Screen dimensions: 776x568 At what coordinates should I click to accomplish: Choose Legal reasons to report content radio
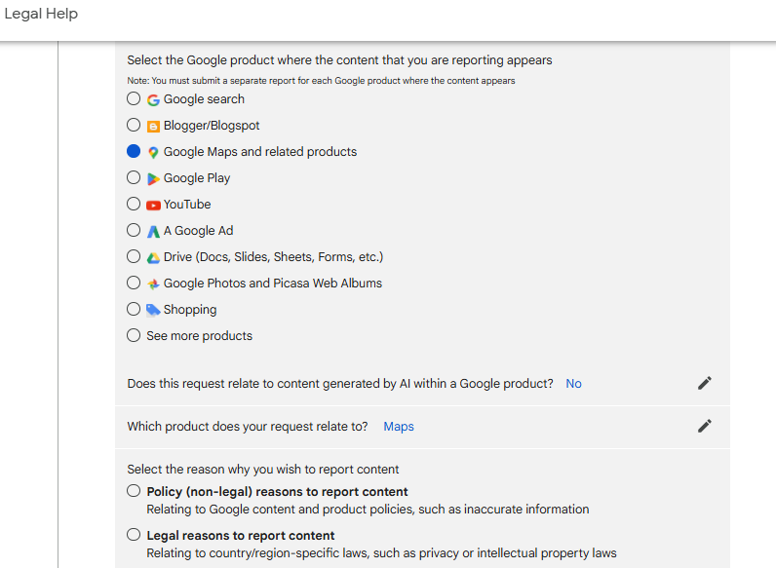(x=134, y=534)
